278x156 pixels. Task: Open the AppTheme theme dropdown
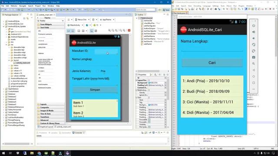tap(107, 19)
